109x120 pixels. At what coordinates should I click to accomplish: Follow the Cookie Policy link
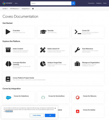(9, 111)
